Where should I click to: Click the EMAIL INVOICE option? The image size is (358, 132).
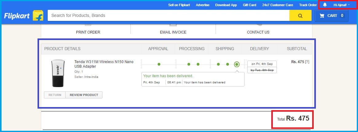pyautogui.click(x=173, y=32)
